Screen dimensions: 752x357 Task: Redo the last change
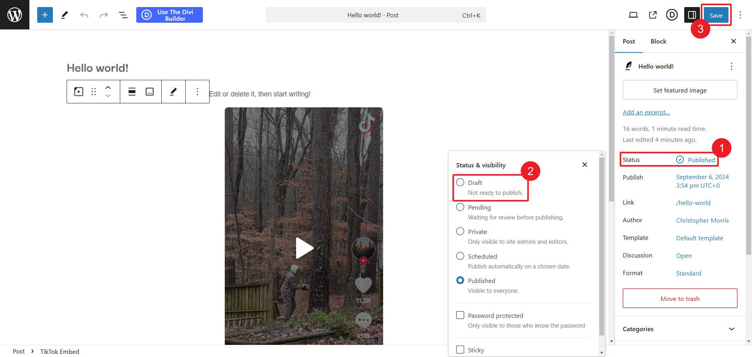coord(104,15)
